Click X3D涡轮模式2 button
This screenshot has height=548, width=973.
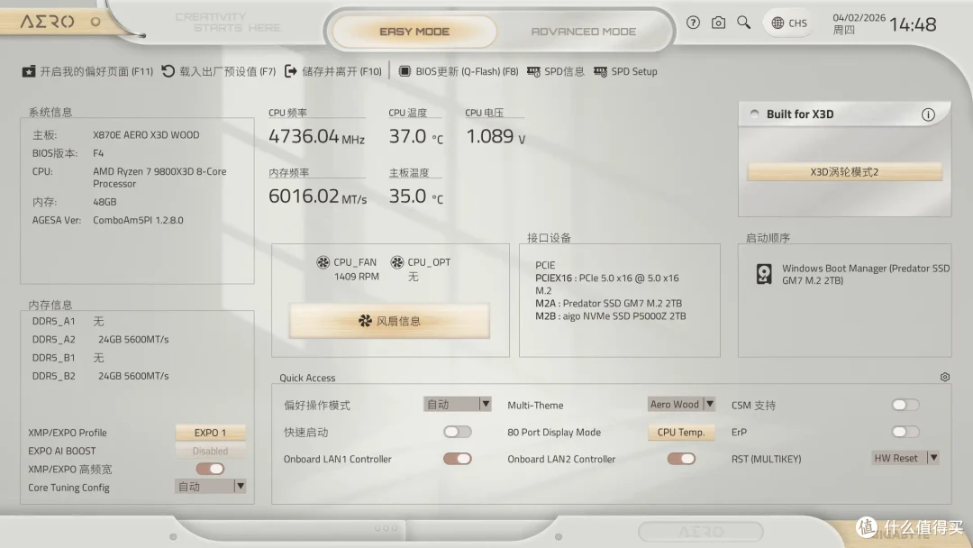coord(844,172)
